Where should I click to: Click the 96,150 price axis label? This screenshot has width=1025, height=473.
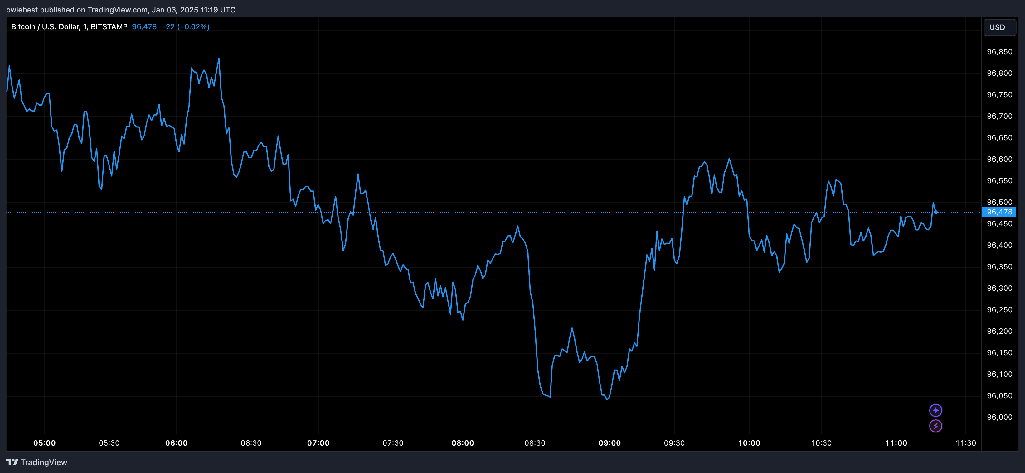tap(999, 352)
